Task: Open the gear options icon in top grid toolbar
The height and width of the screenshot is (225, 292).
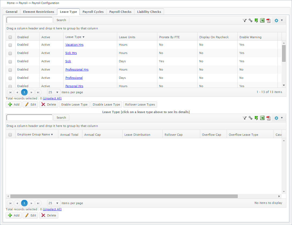Action: click(x=276, y=20)
